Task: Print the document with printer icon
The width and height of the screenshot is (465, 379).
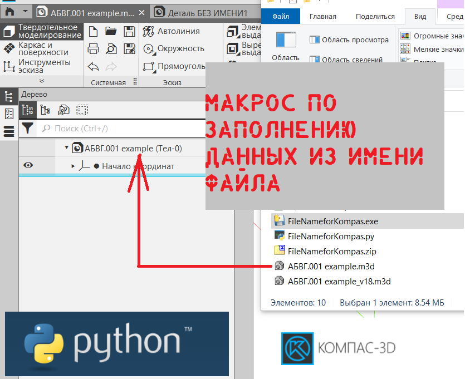Action: [x=94, y=49]
